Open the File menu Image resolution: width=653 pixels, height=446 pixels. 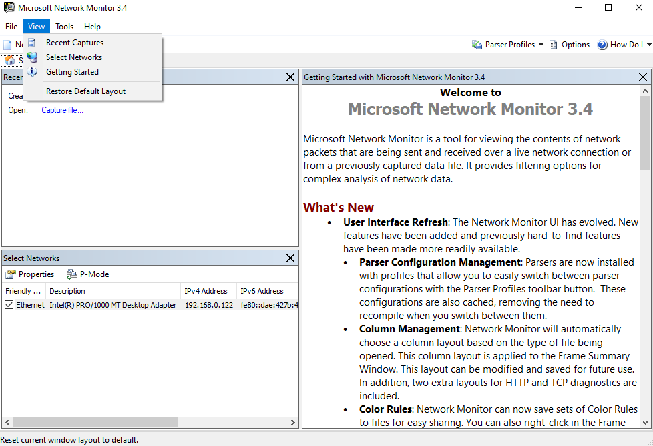click(11, 27)
